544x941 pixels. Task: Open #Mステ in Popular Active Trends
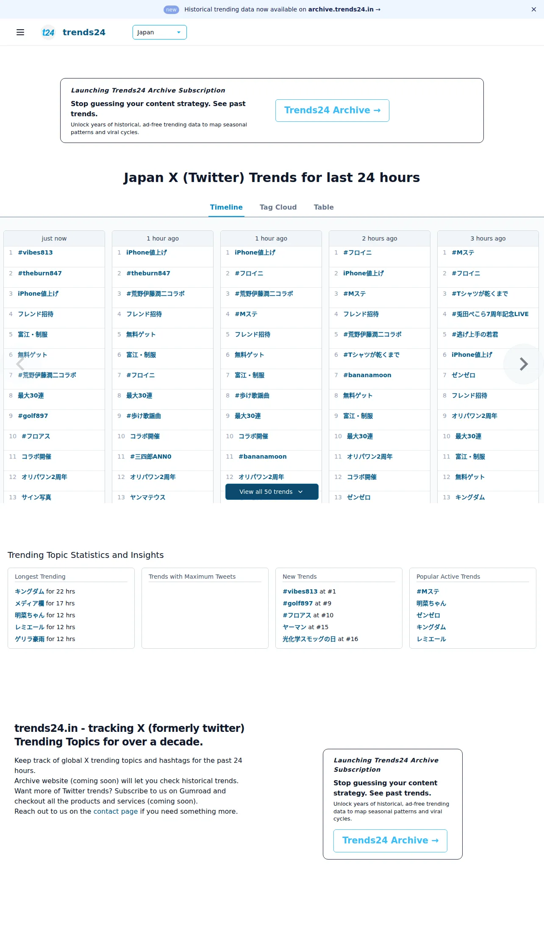(x=428, y=591)
